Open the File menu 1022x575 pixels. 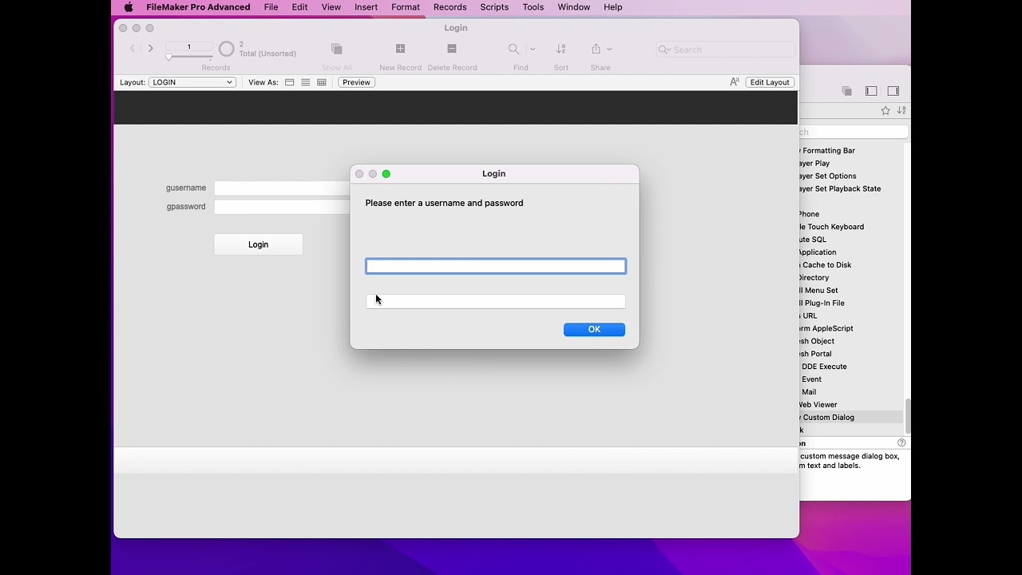click(271, 7)
